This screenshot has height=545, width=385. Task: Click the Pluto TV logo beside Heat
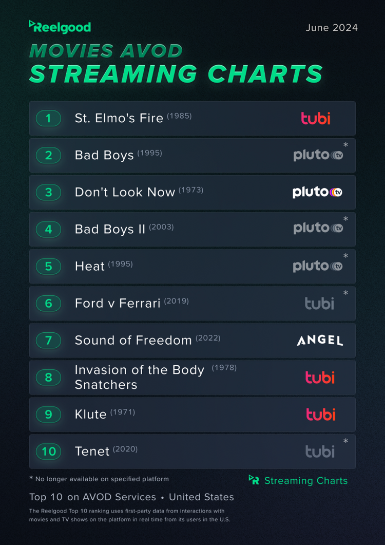(318, 266)
